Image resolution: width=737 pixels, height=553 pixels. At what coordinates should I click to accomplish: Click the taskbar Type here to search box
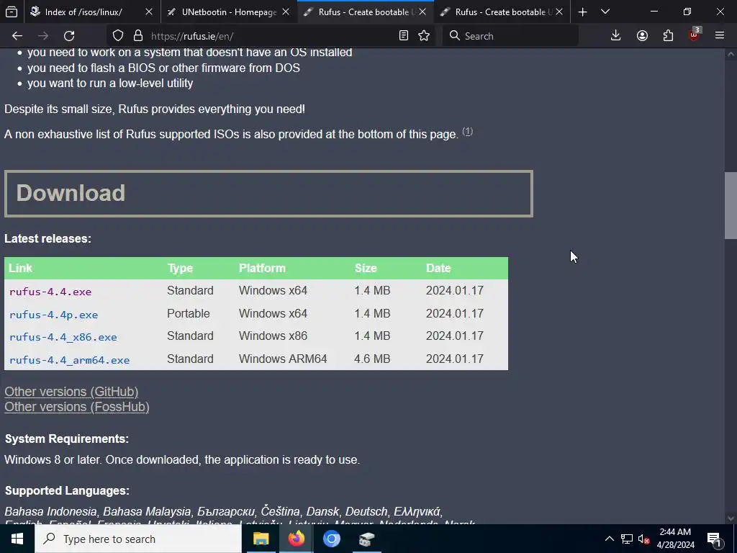[x=138, y=539]
